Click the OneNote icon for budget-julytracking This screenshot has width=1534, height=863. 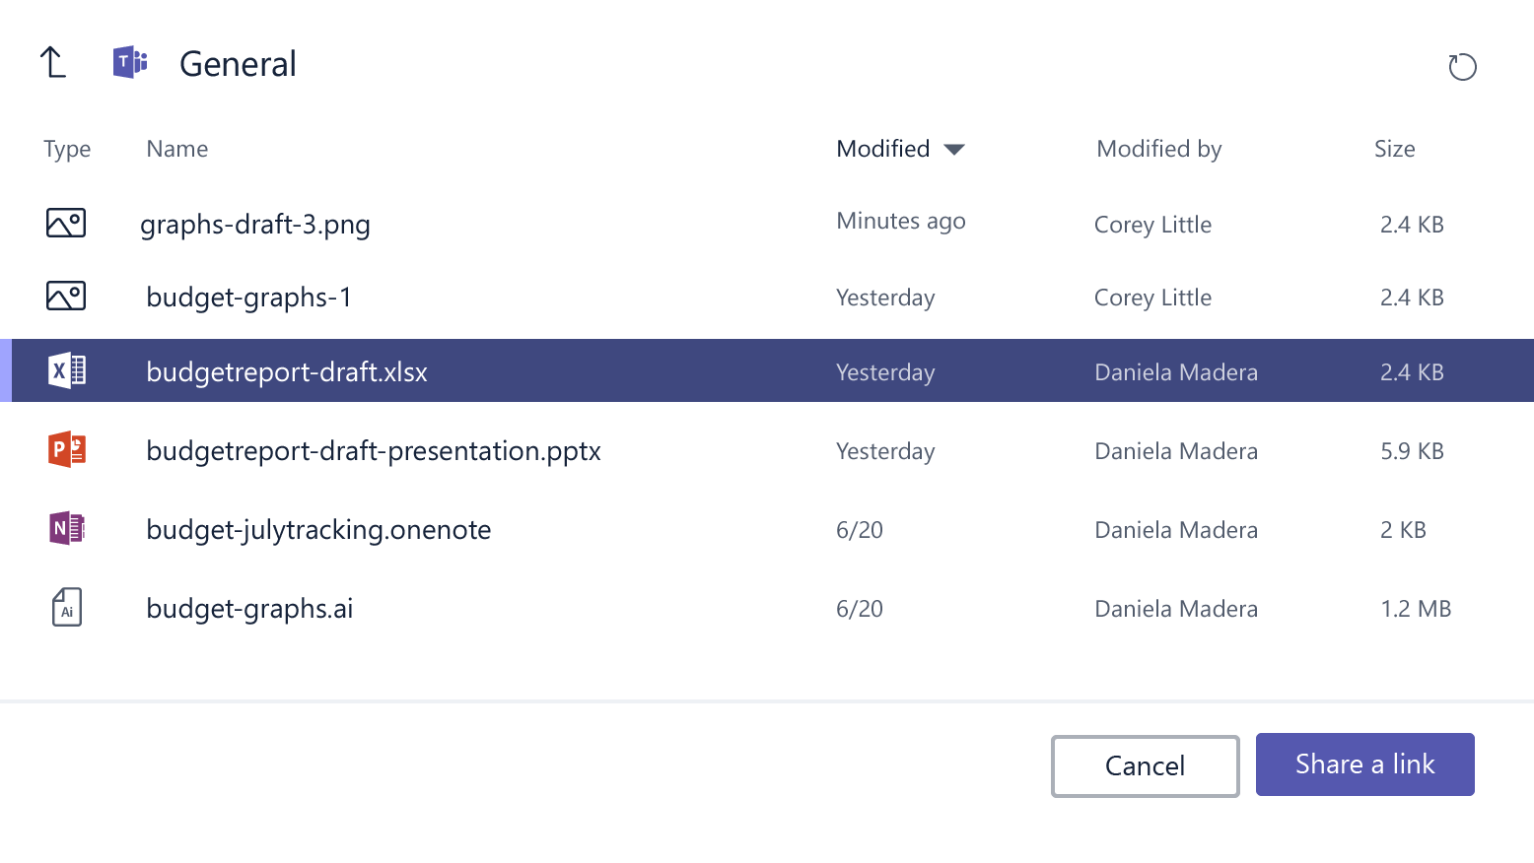pos(66,529)
